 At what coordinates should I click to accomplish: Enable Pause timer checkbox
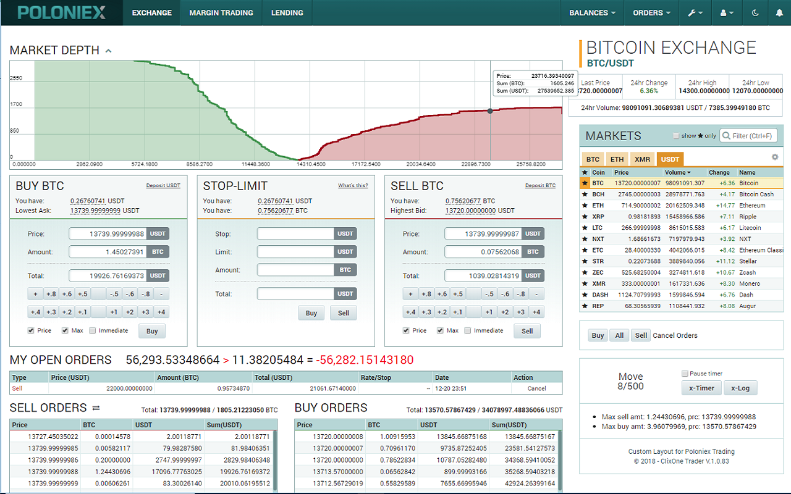685,374
